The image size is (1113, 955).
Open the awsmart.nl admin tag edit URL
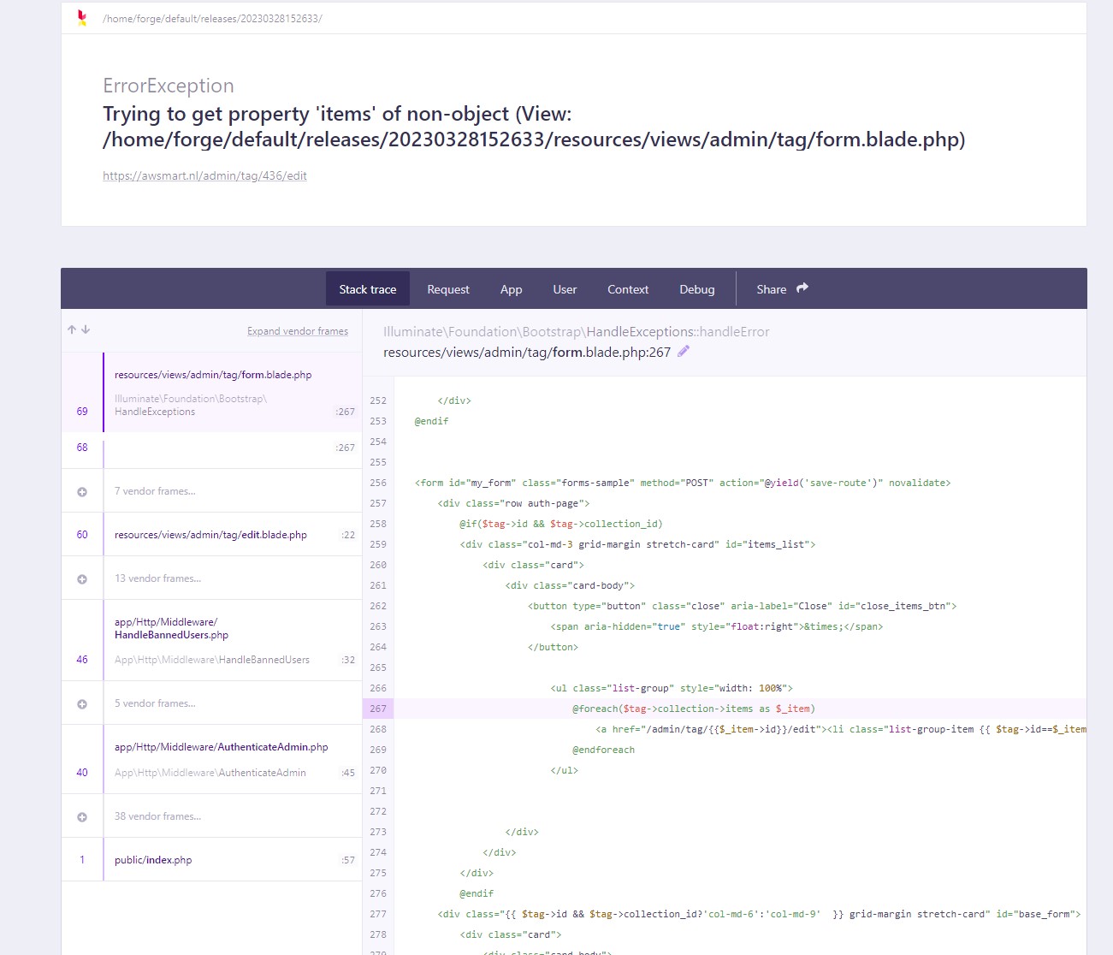[x=204, y=175]
